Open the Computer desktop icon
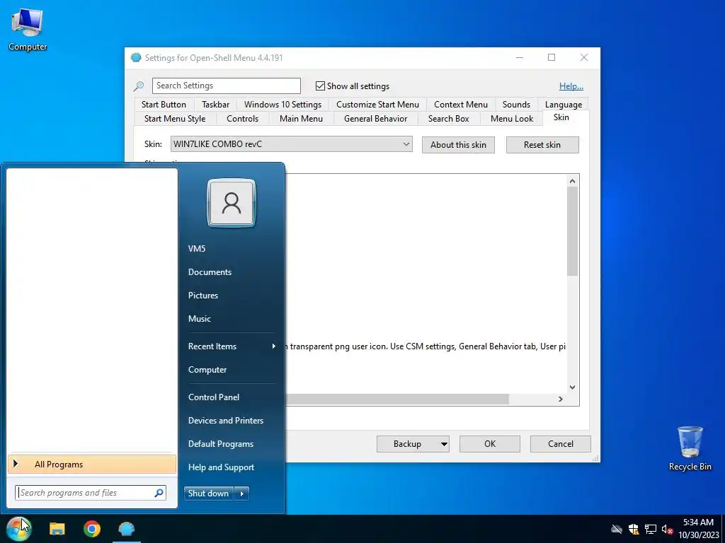 pos(28,28)
